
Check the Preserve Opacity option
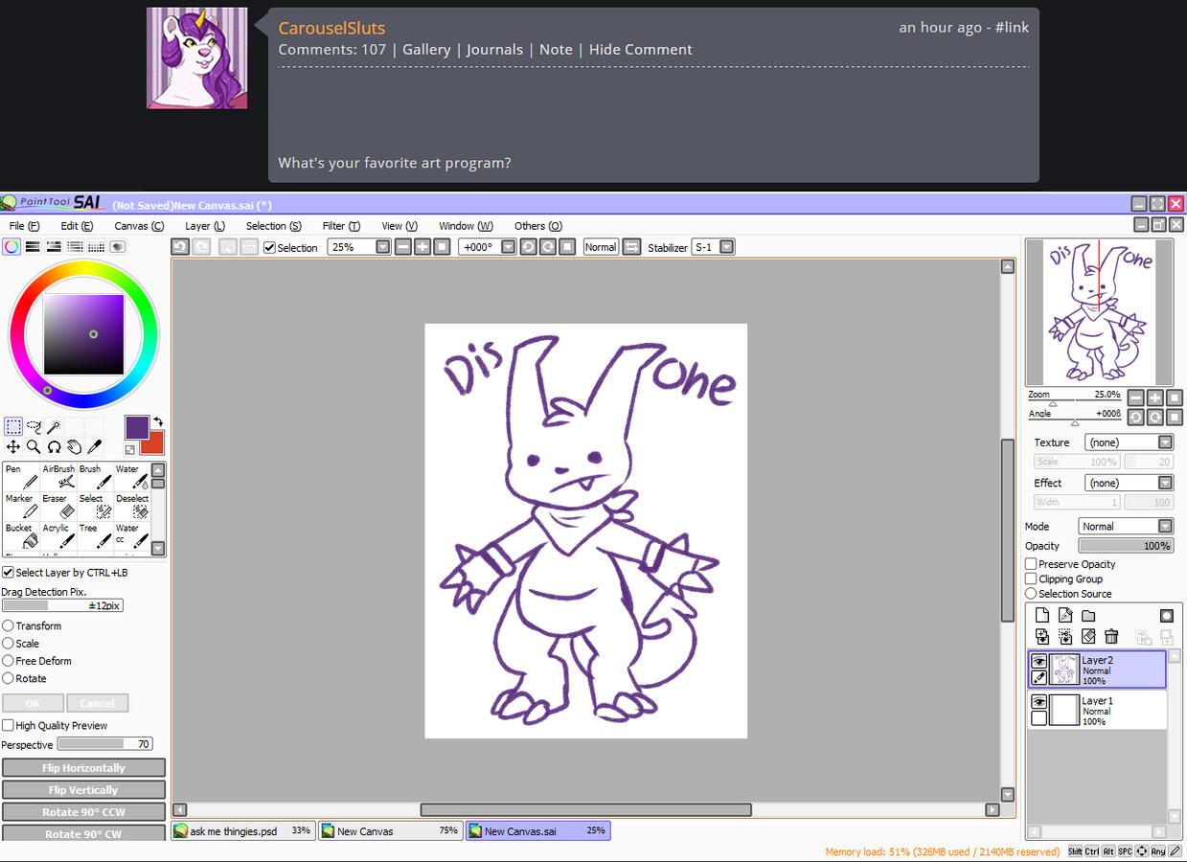pyautogui.click(x=1032, y=564)
